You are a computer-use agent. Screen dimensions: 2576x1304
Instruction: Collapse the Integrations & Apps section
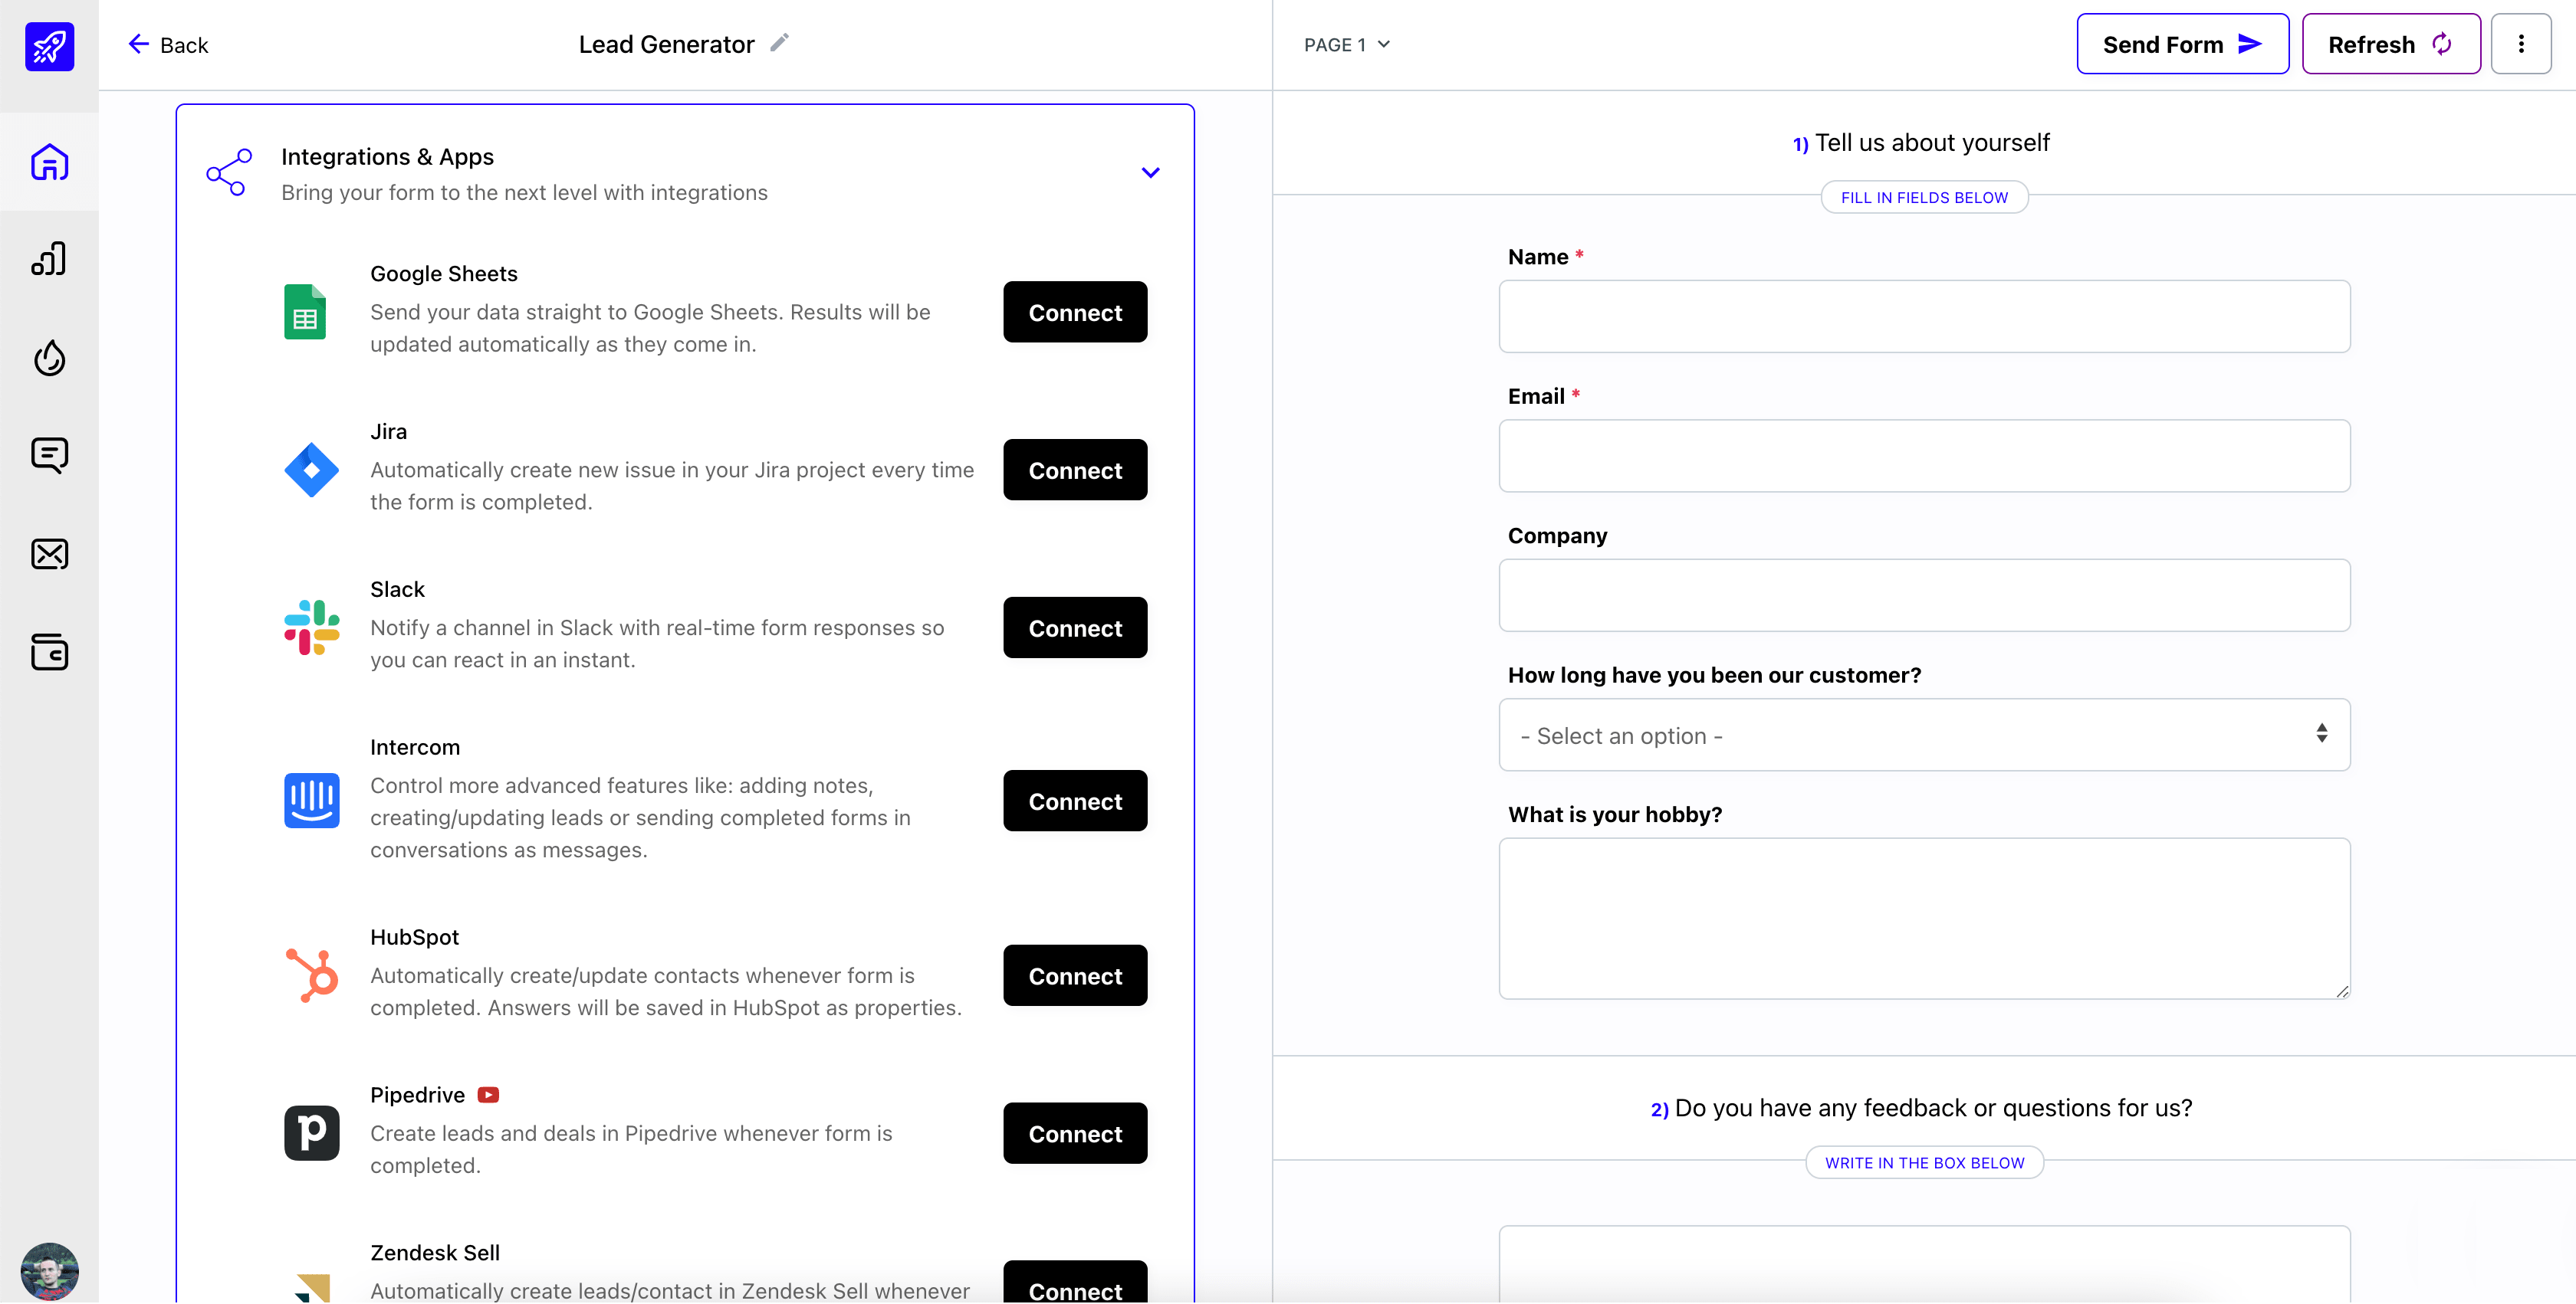point(1150,172)
